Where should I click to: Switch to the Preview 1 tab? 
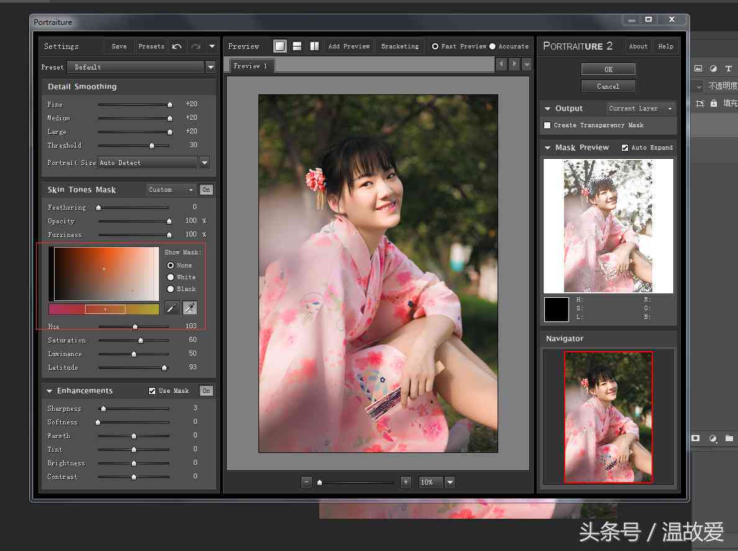(x=252, y=66)
